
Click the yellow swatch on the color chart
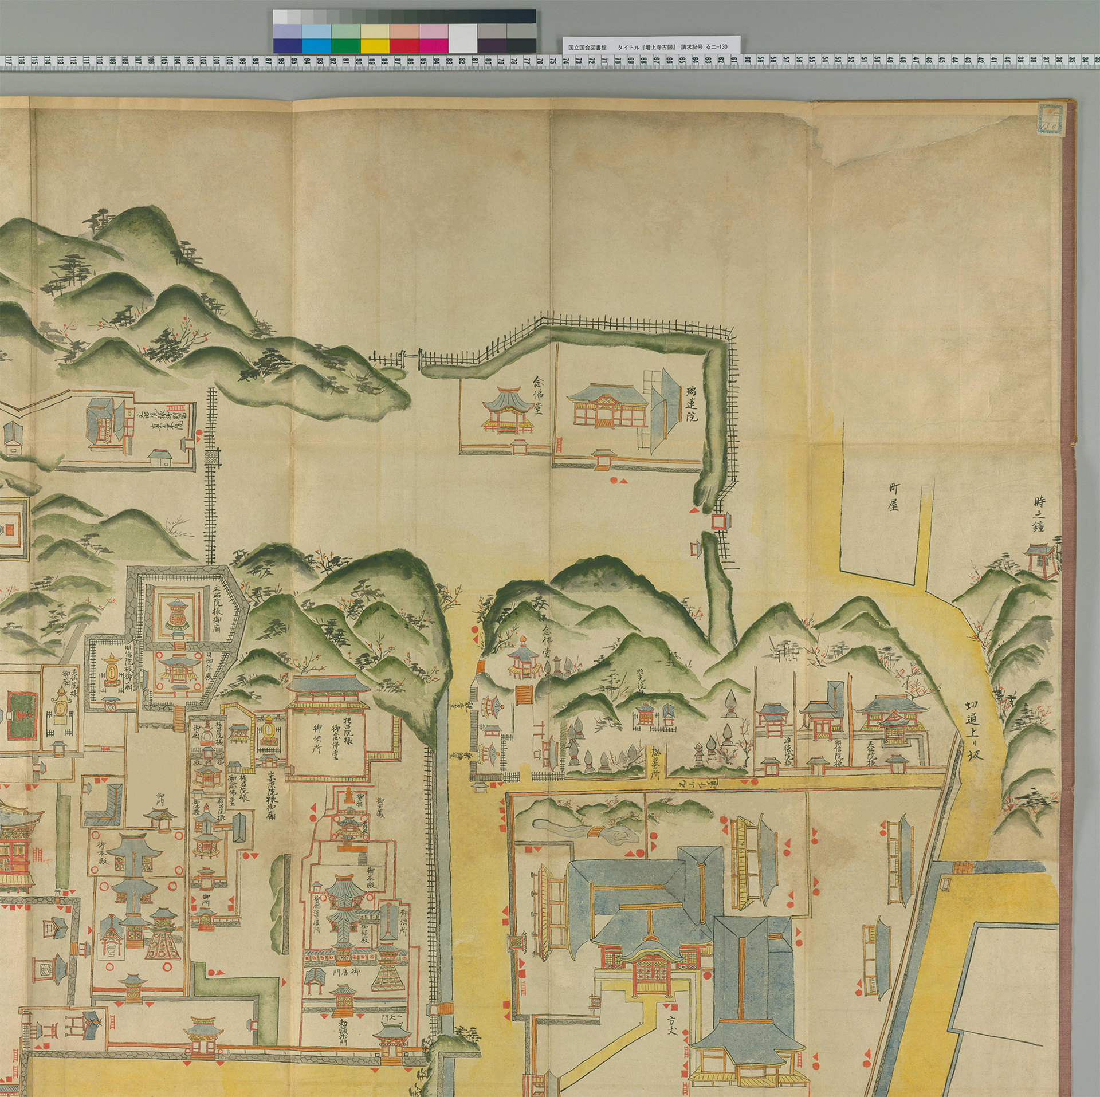click(375, 45)
